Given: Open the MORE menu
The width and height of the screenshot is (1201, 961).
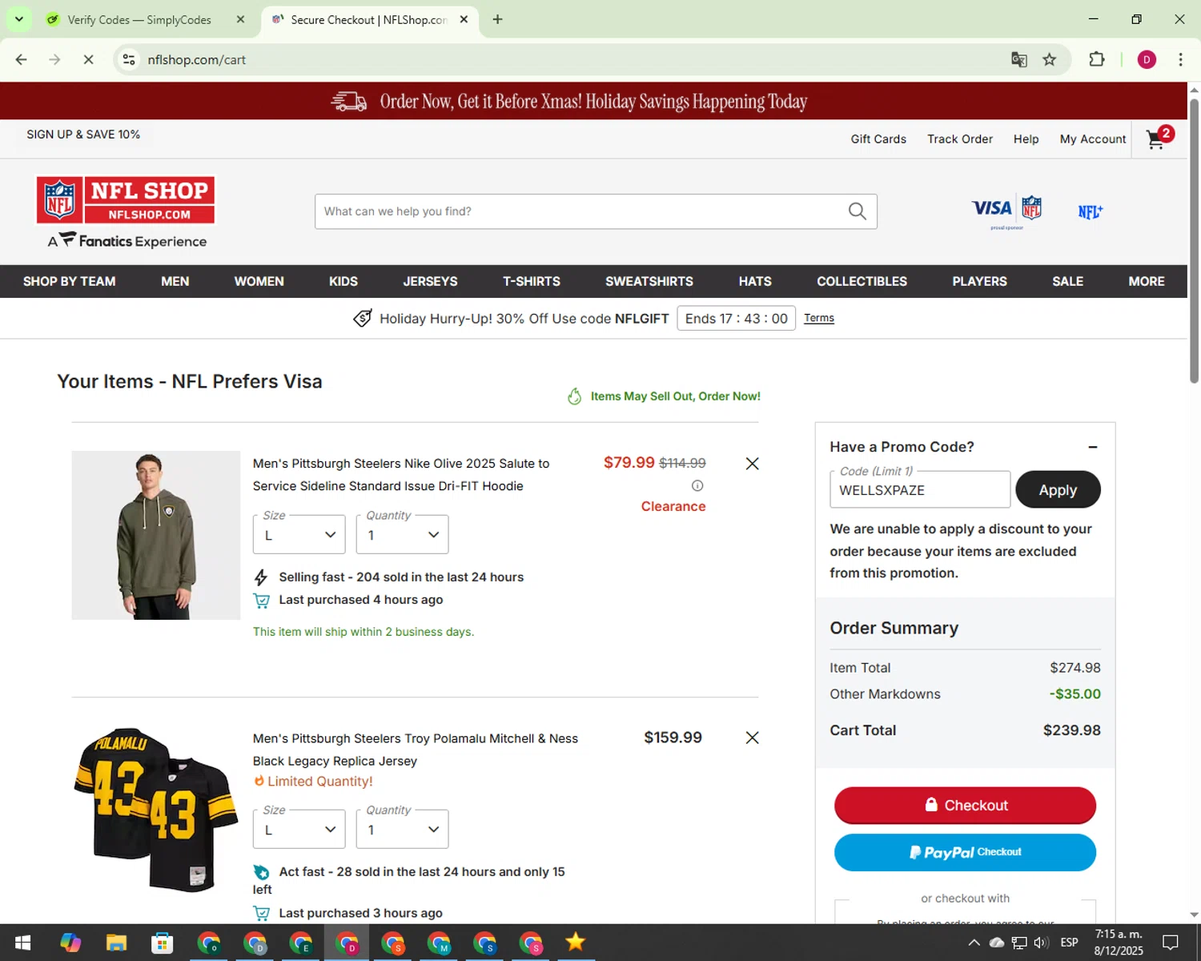Looking at the screenshot, I should click(x=1147, y=281).
